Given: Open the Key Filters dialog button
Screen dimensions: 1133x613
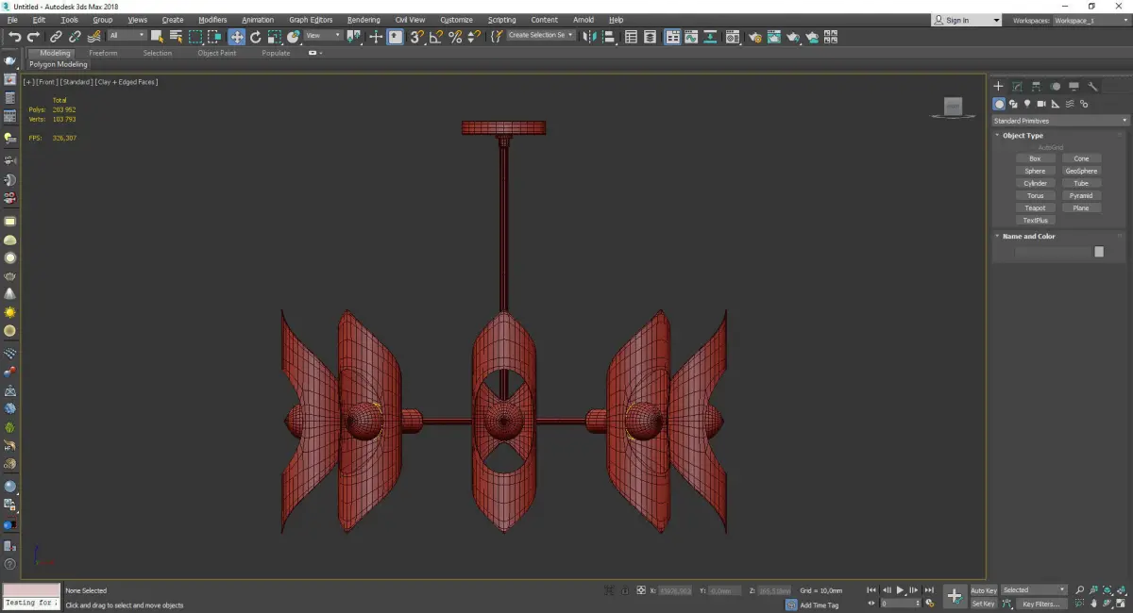Looking at the screenshot, I should click(1040, 604).
